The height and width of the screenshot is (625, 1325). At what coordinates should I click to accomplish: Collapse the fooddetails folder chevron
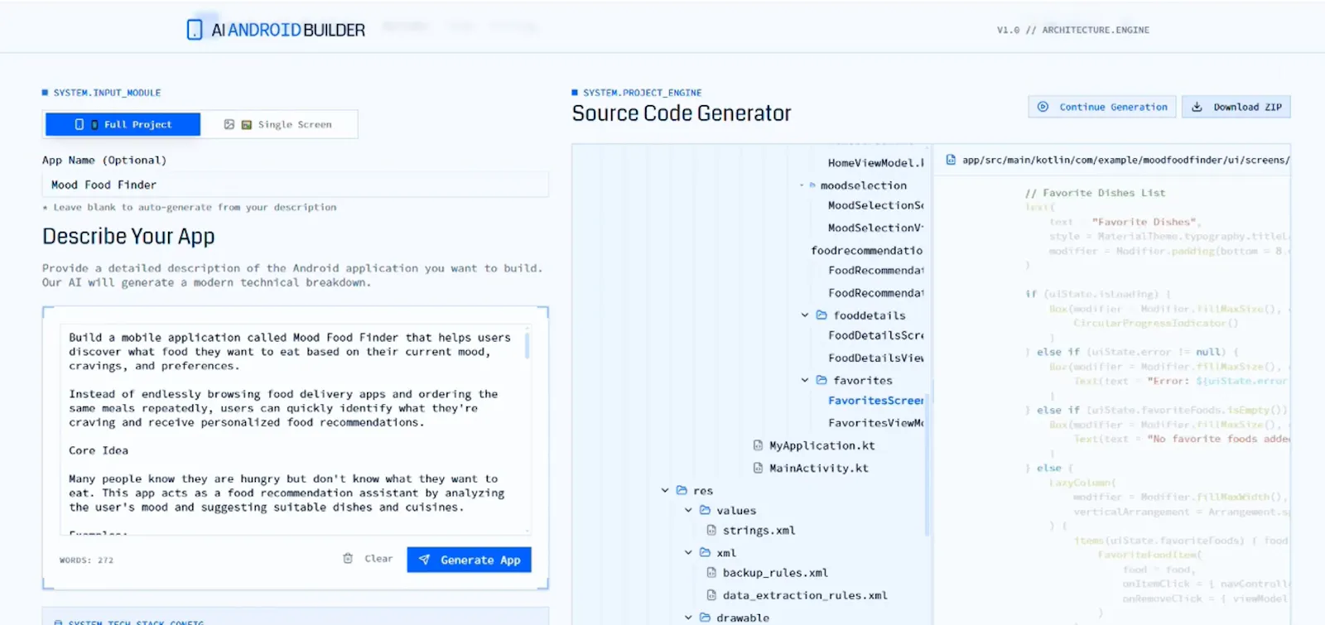(804, 315)
